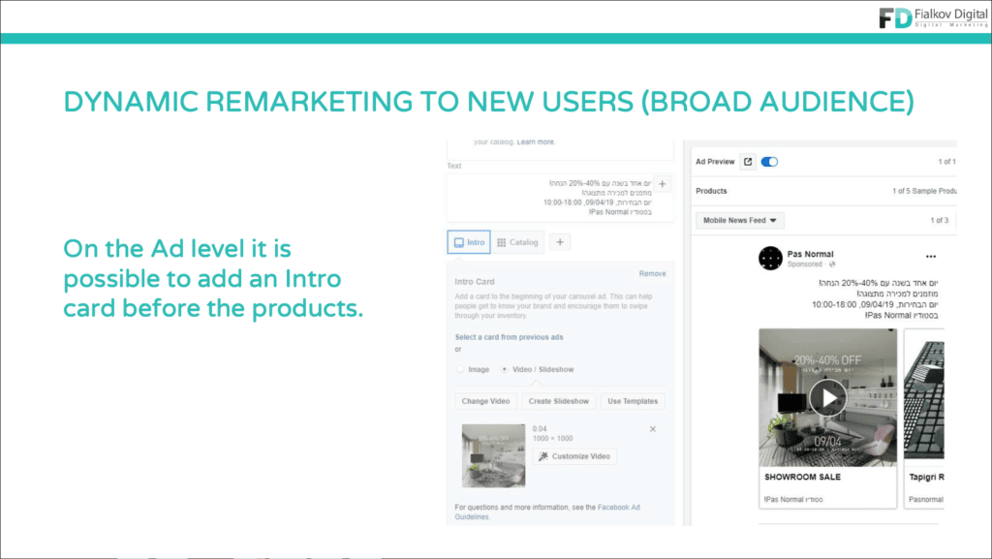Click the Pas Normal profile avatar
This screenshot has height=559, width=992.
(770, 258)
